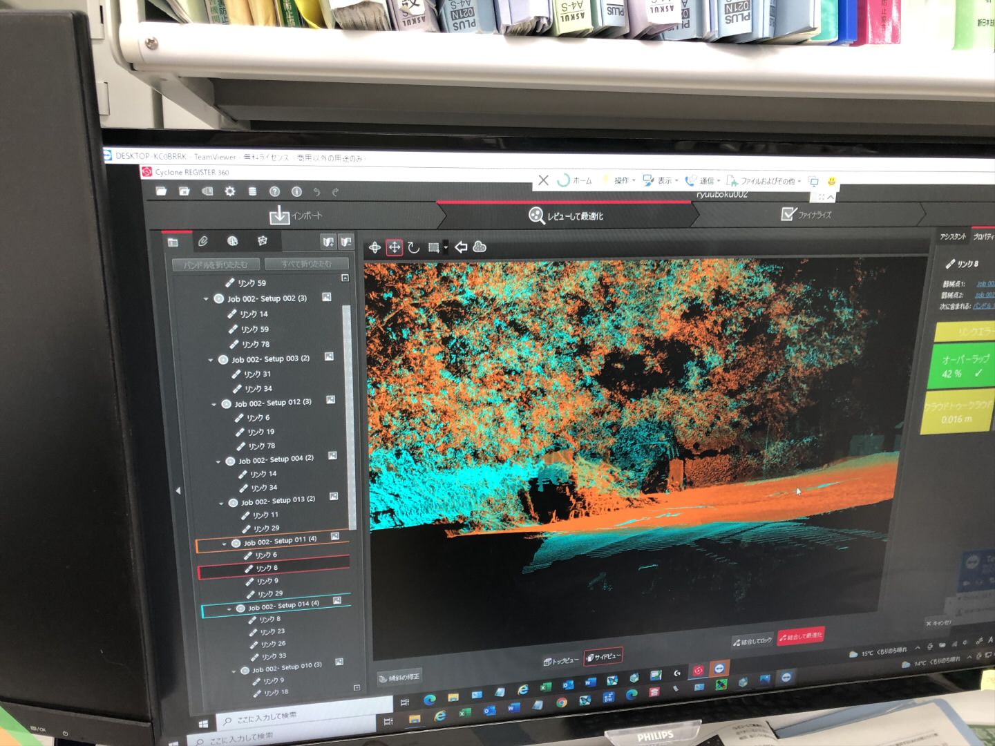Click the batch export icon beside settings gear

point(207,191)
